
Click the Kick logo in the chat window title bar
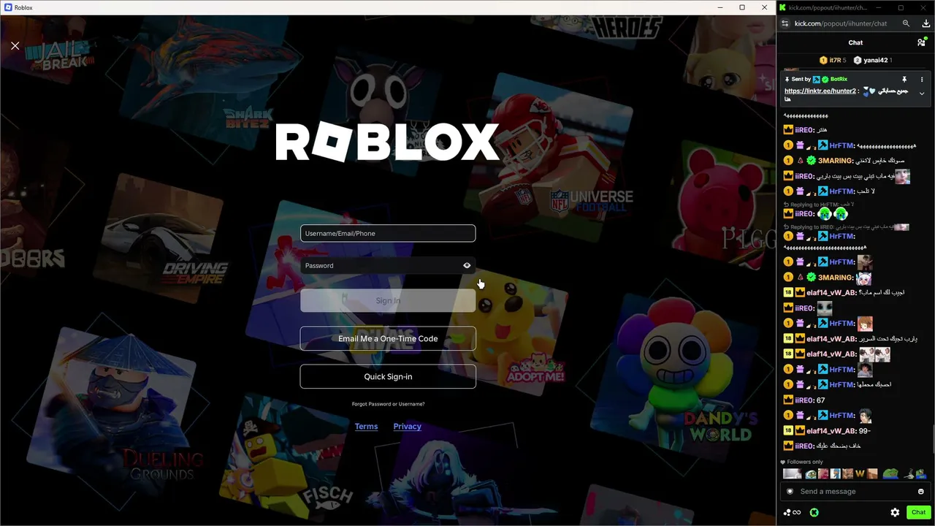(782, 7)
